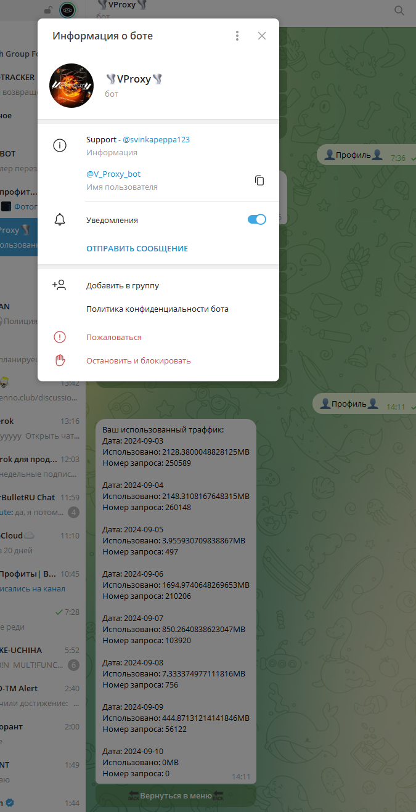The height and width of the screenshot is (812, 416).
Task: Open the Профиты chat at 10:45
Action: point(42,581)
